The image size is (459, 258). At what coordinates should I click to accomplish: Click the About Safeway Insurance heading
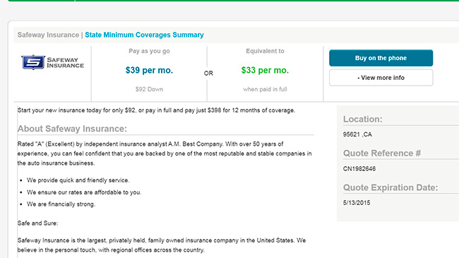coord(72,129)
